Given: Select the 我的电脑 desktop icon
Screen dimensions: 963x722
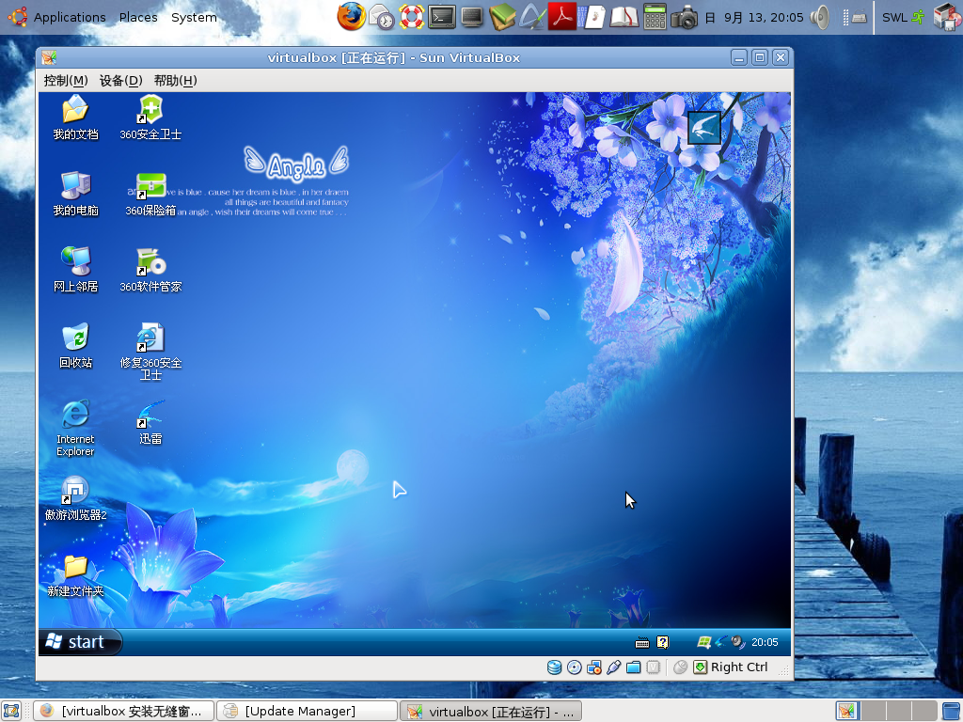Looking at the screenshot, I should coord(75,194).
